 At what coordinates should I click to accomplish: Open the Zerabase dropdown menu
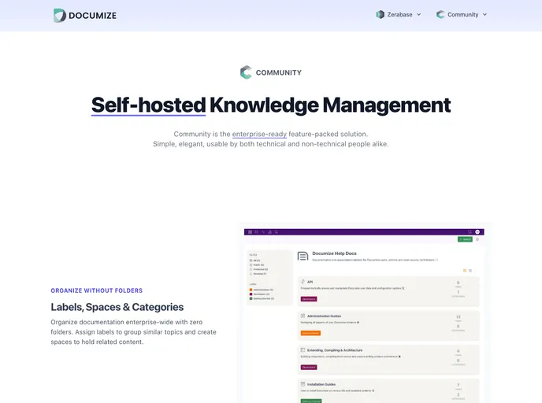[399, 14]
